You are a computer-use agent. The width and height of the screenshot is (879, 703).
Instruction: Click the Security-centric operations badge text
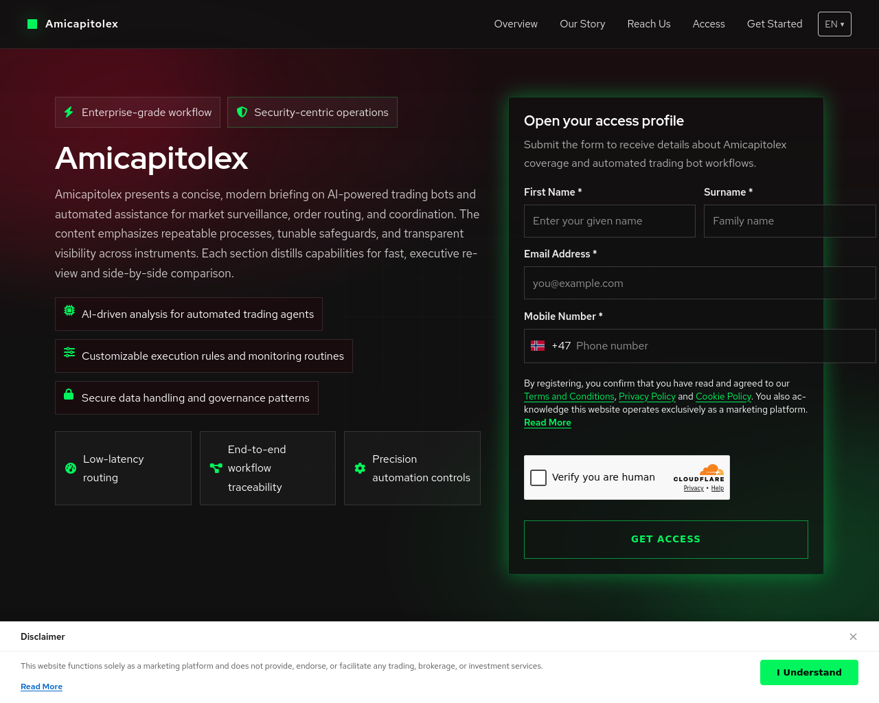[x=321, y=112]
